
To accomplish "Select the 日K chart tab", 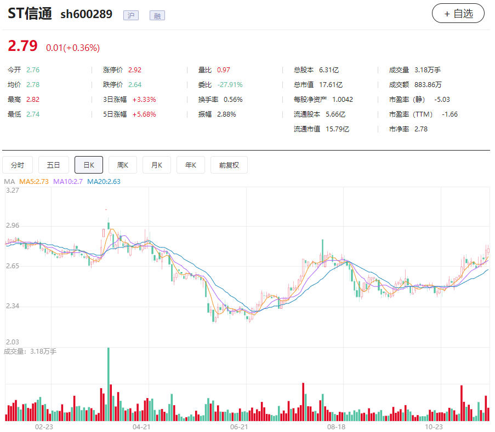I will 89,165.
